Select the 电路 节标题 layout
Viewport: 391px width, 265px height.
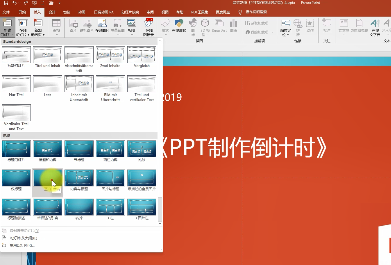pos(79,151)
